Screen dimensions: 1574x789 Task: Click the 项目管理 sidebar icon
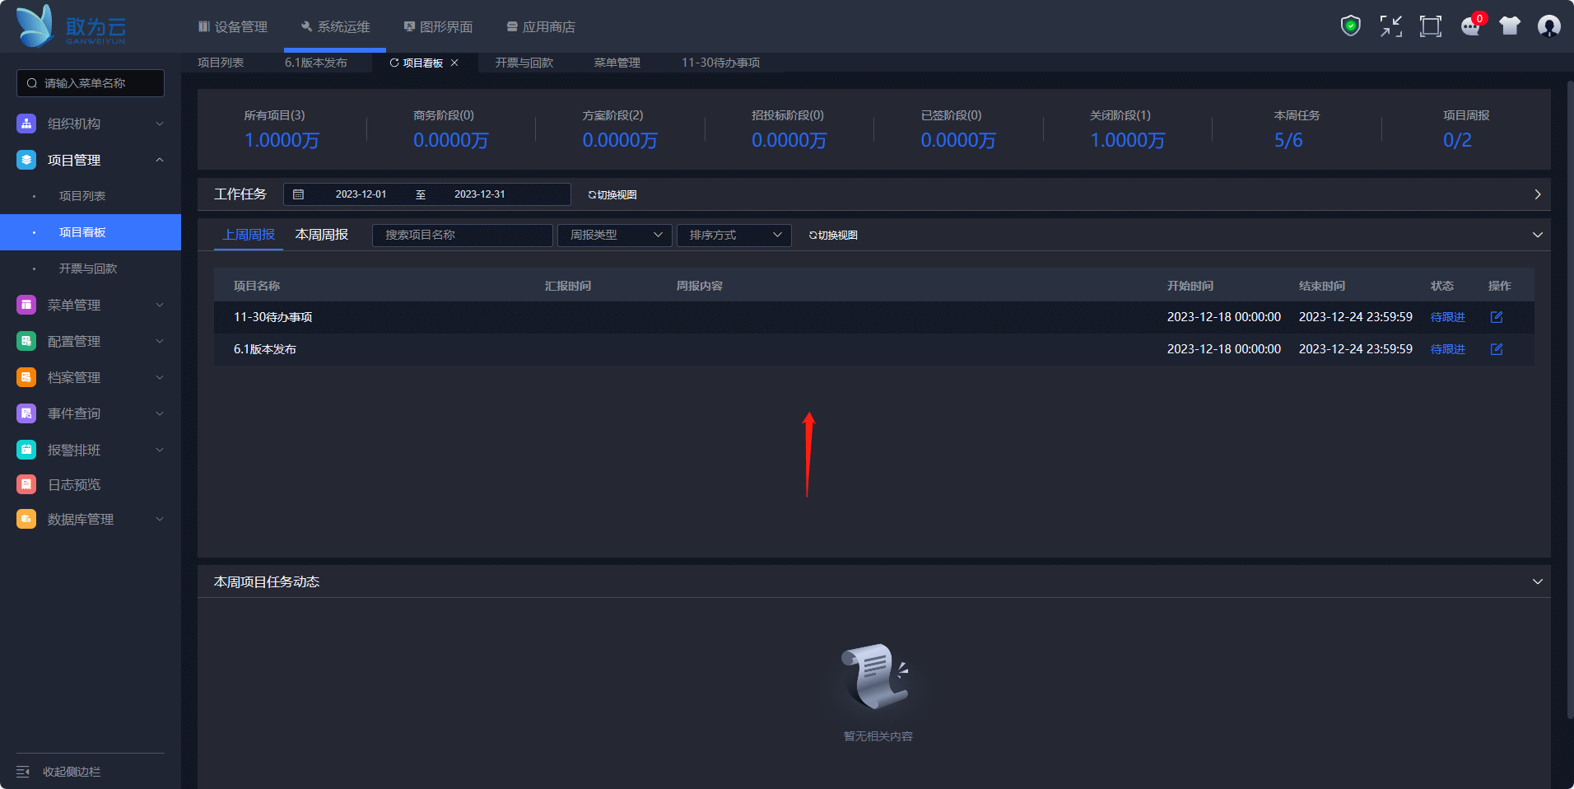[x=26, y=160]
